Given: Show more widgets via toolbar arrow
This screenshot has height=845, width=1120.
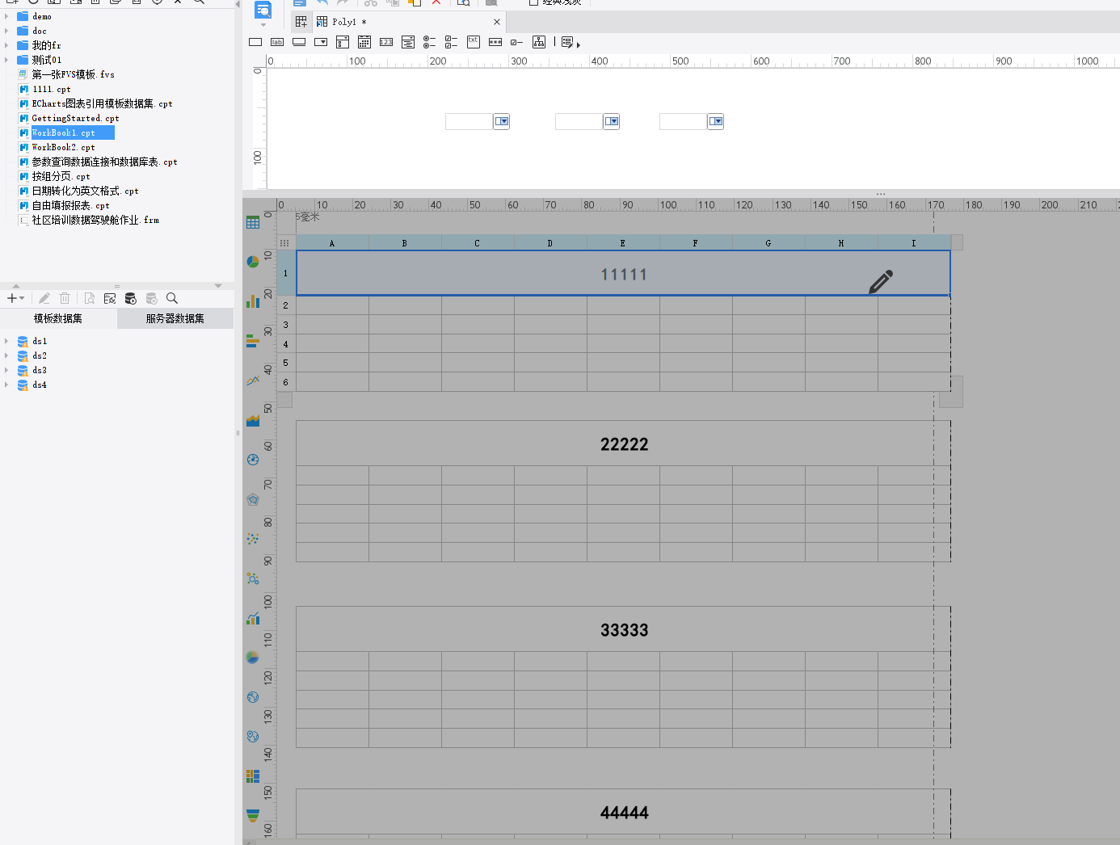Looking at the screenshot, I should (579, 44).
